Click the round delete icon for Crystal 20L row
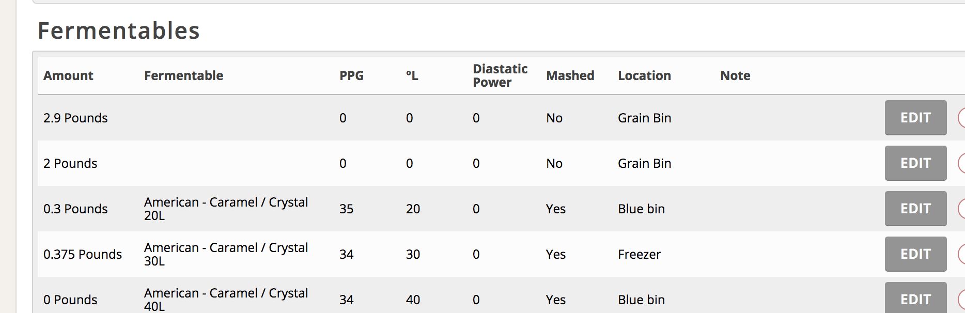 (961, 209)
